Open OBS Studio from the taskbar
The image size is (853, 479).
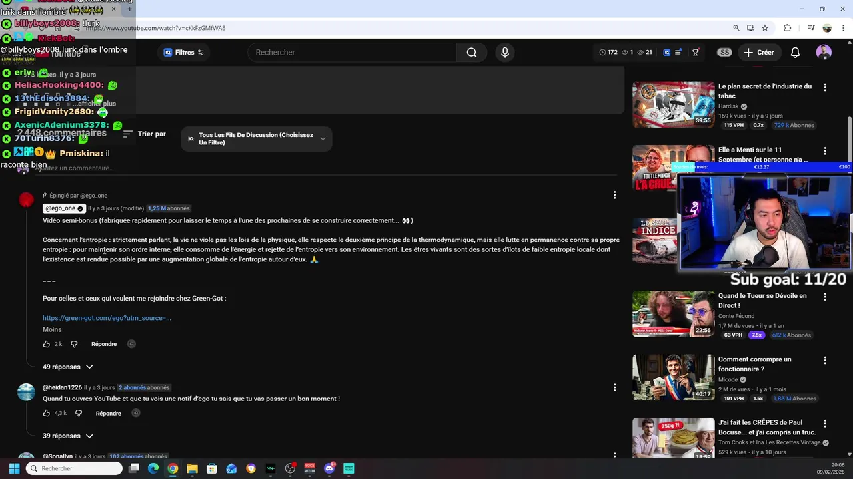pos(290,468)
